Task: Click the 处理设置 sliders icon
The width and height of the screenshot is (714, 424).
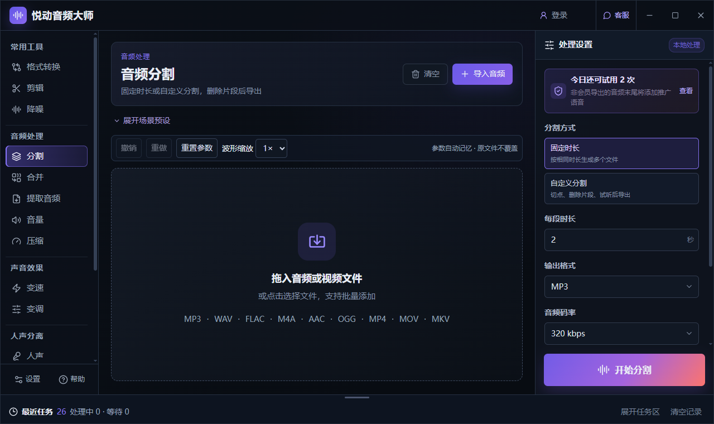Action: point(549,45)
